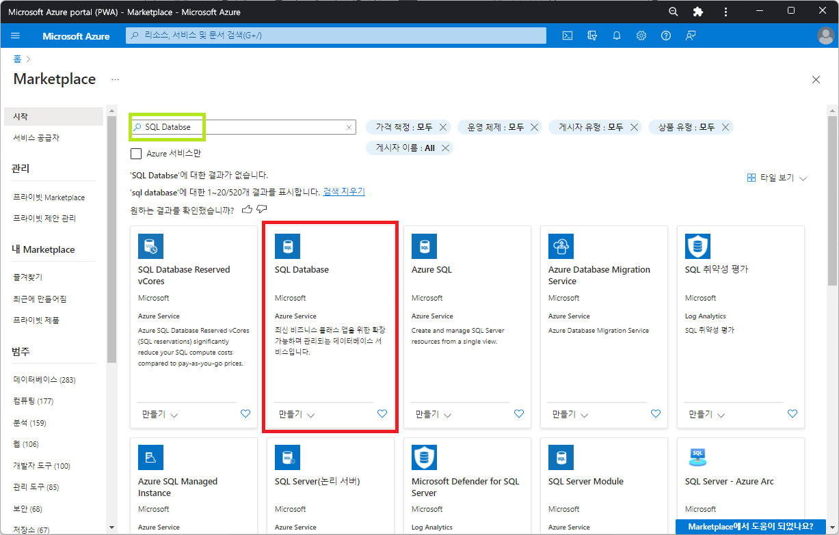Expand 만들기 on SQL Database Reserved vCores
This screenshot has height=535, width=839.
160,414
